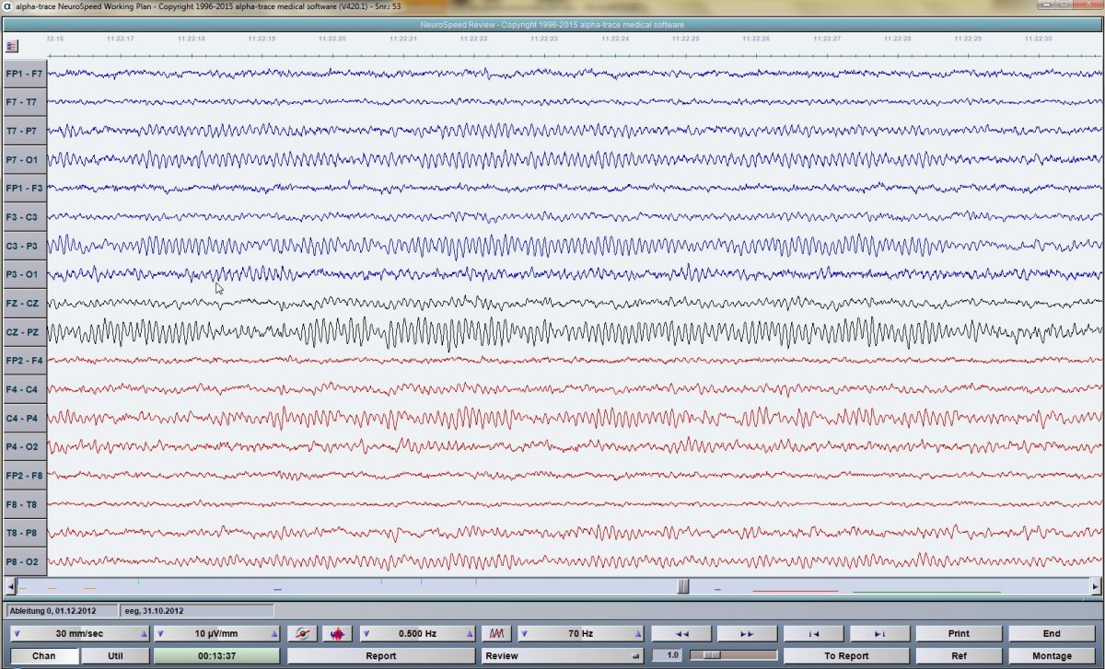Select the FP2 - F4 channel label

[x=24, y=360]
